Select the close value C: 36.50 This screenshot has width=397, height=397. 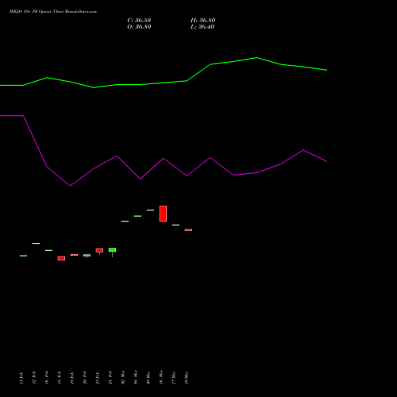point(139,21)
